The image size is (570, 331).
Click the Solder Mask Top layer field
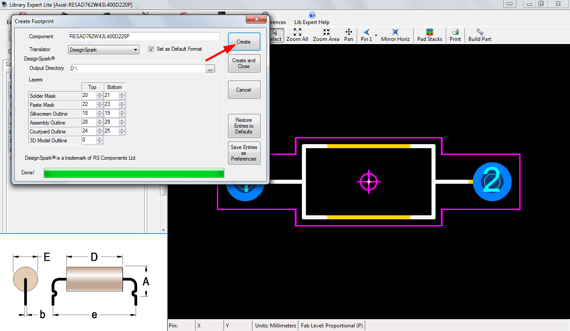89,96
